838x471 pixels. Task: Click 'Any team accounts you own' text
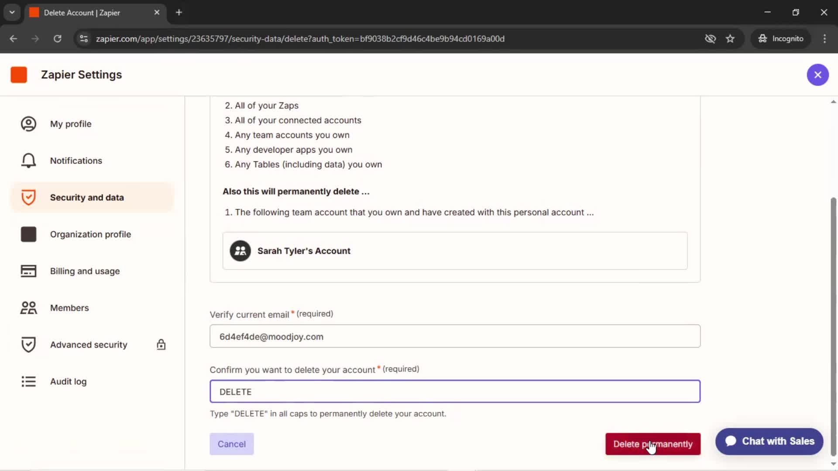point(292,135)
